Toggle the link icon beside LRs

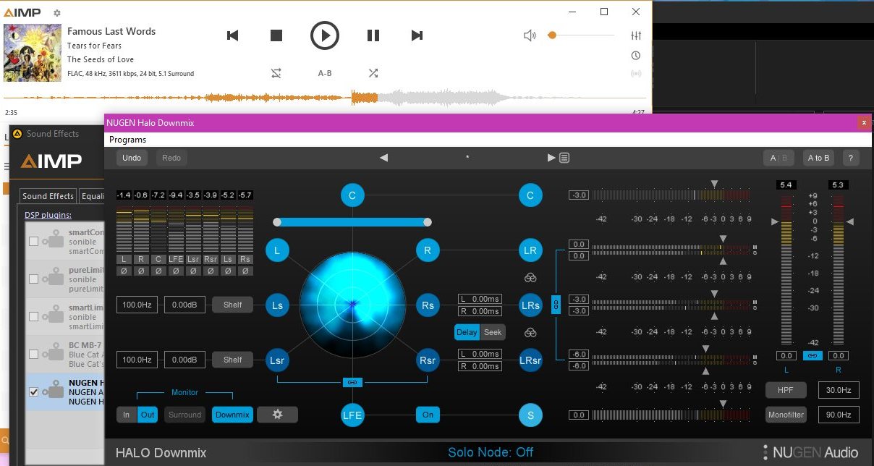coord(556,305)
